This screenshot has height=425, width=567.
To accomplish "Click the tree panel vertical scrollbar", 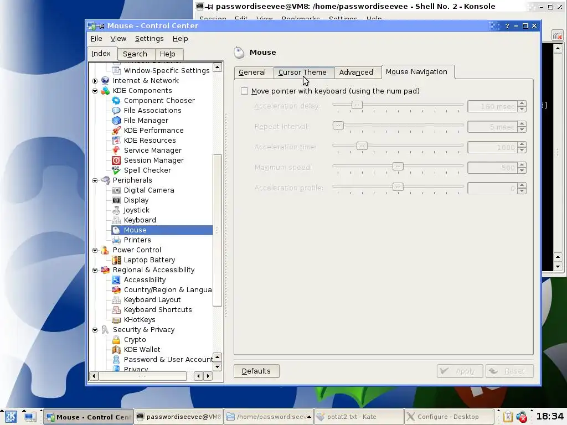I will click(x=217, y=230).
